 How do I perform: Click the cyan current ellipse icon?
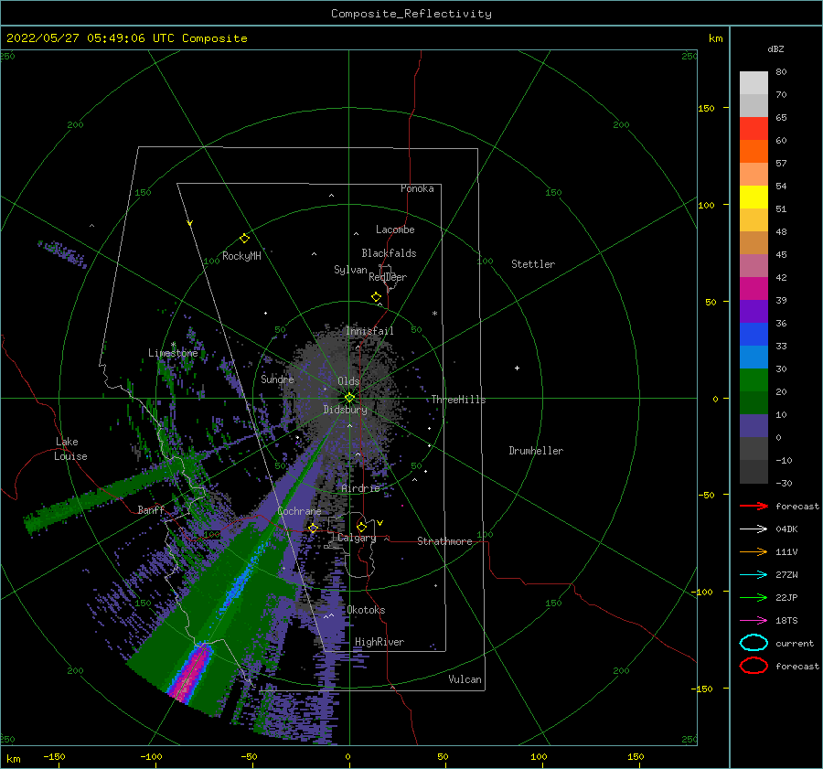tap(754, 643)
